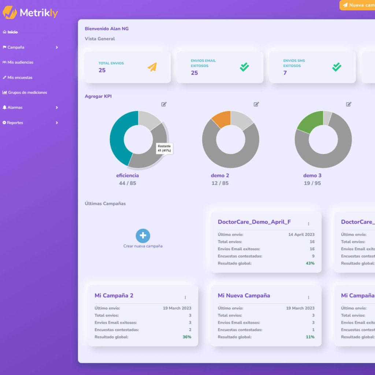Open three-dot menu on Mi Nueva Campaña card
Screen dimensions: 375x375
308,297
